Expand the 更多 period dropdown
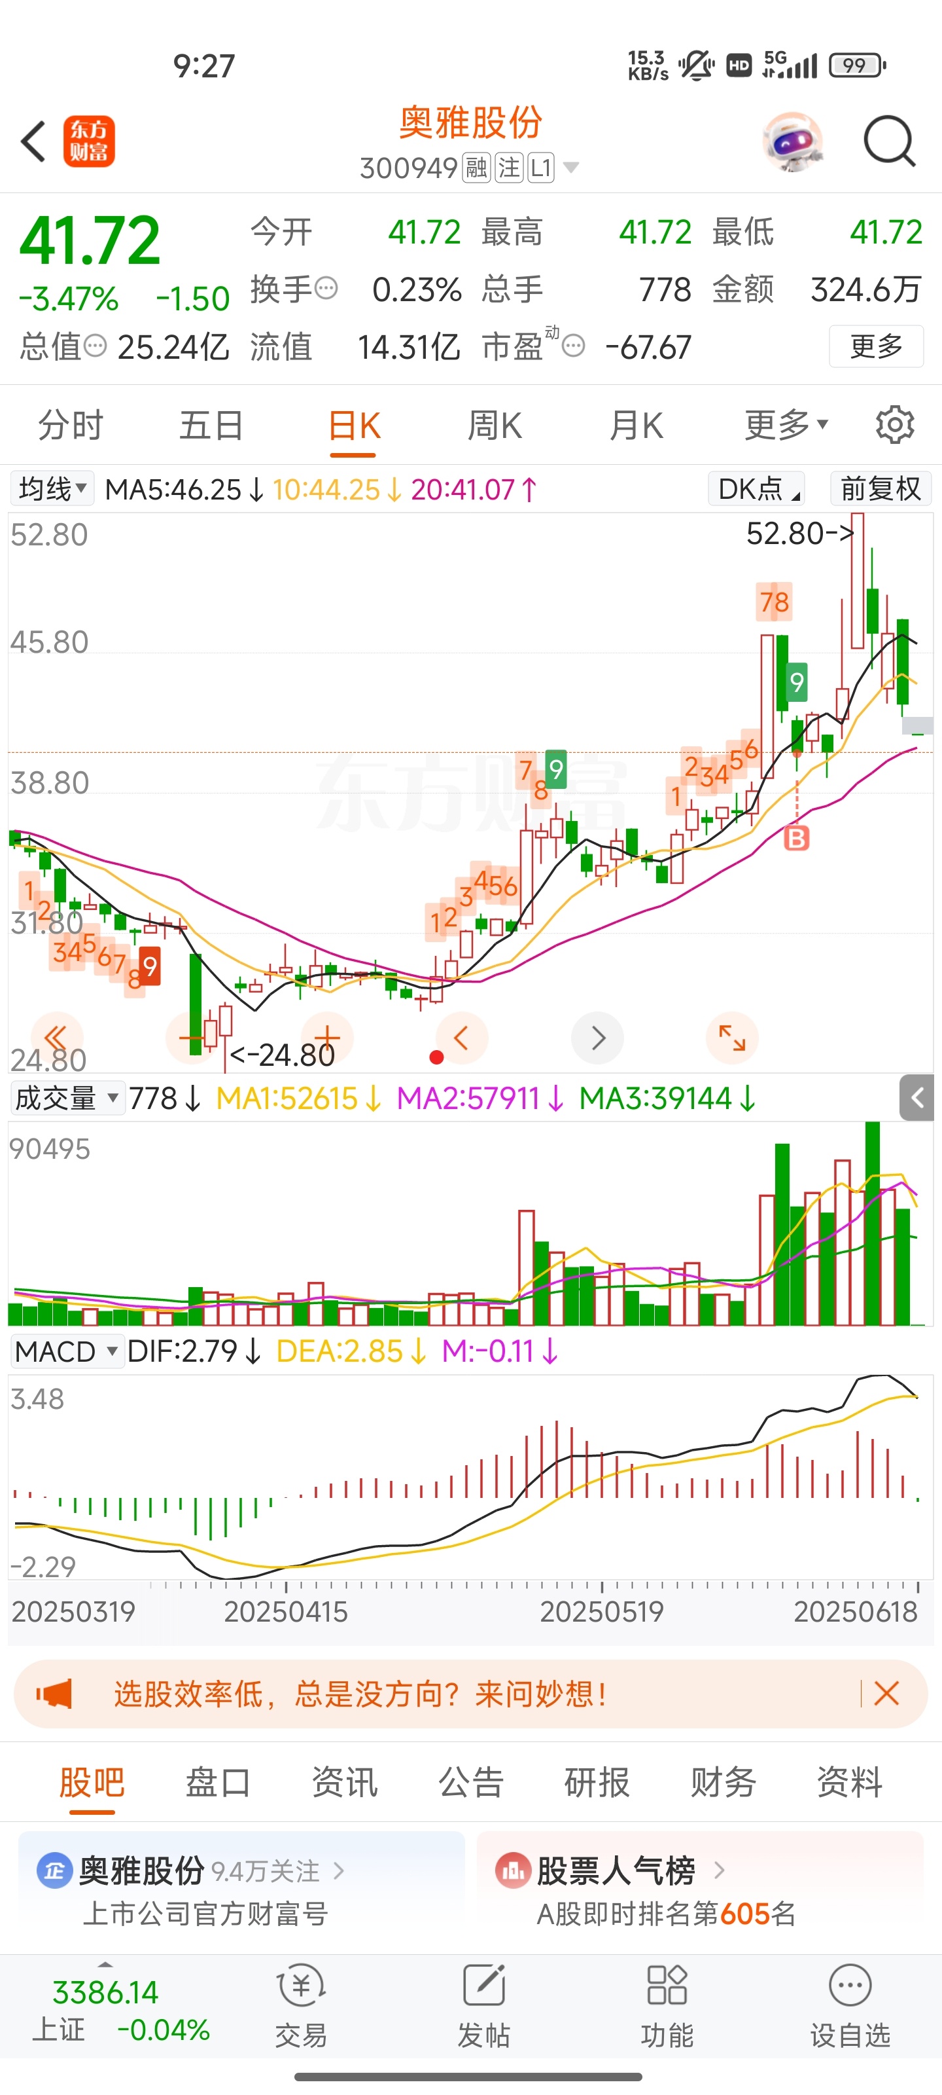The width and height of the screenshot is (942, 2095). (x=786, y=424)
